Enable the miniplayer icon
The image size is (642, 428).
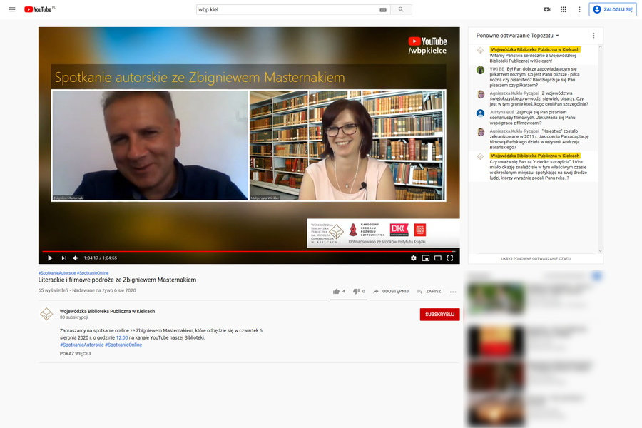[x=426, y=258]
